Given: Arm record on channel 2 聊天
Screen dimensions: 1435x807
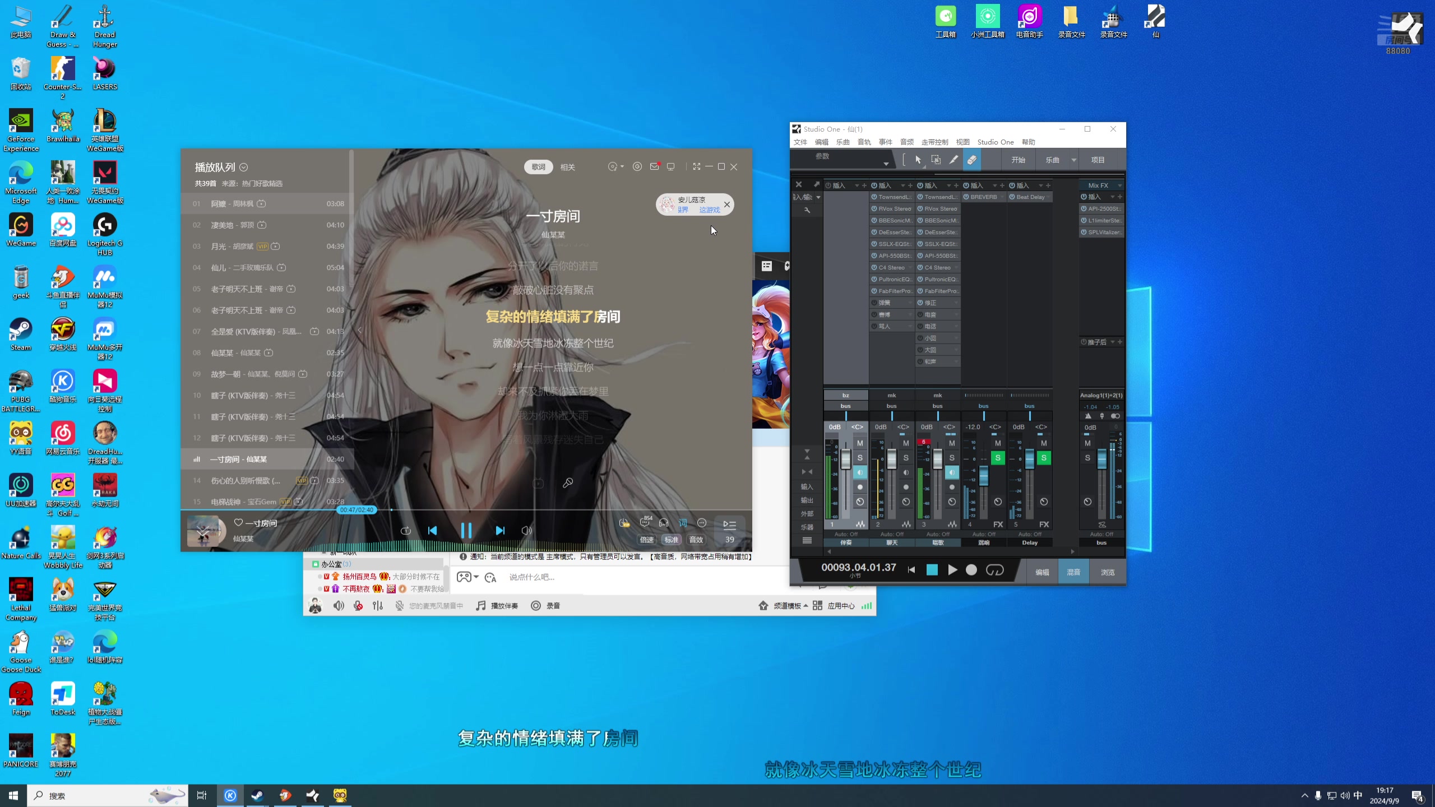Looking at the screenshot, I should click(906, 487).
